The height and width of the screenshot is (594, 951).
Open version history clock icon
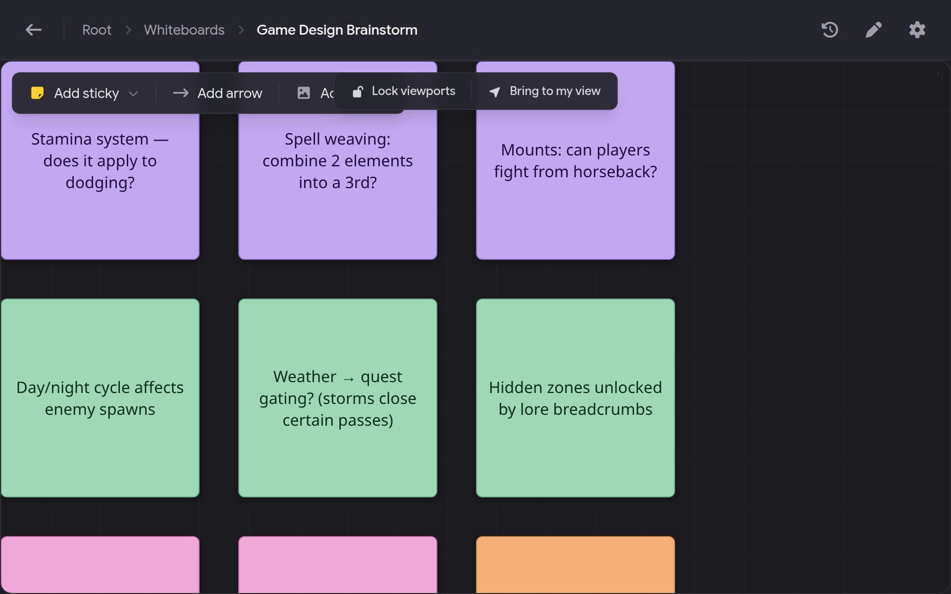tap(830, 30)
